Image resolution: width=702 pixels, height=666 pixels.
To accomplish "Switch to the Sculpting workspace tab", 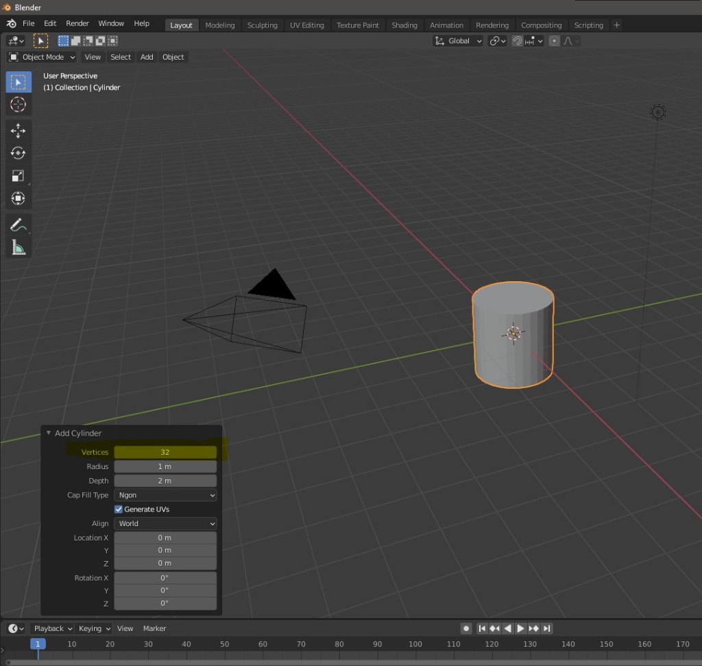I will (x=262, y=25).
